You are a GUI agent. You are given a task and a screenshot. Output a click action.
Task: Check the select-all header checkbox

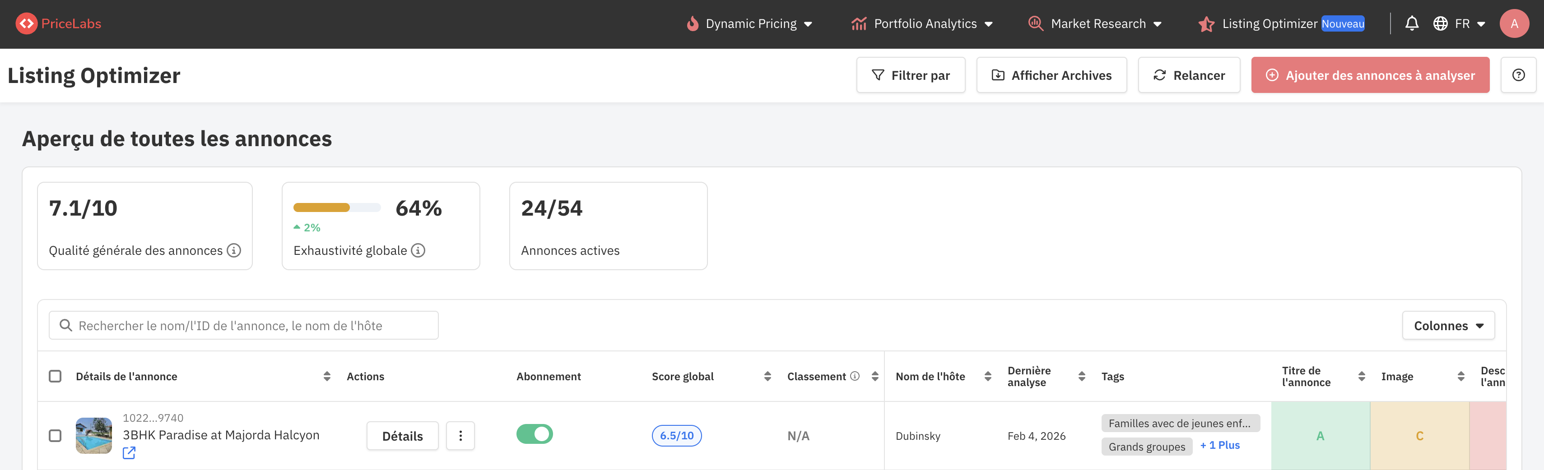tap(55, 376)
